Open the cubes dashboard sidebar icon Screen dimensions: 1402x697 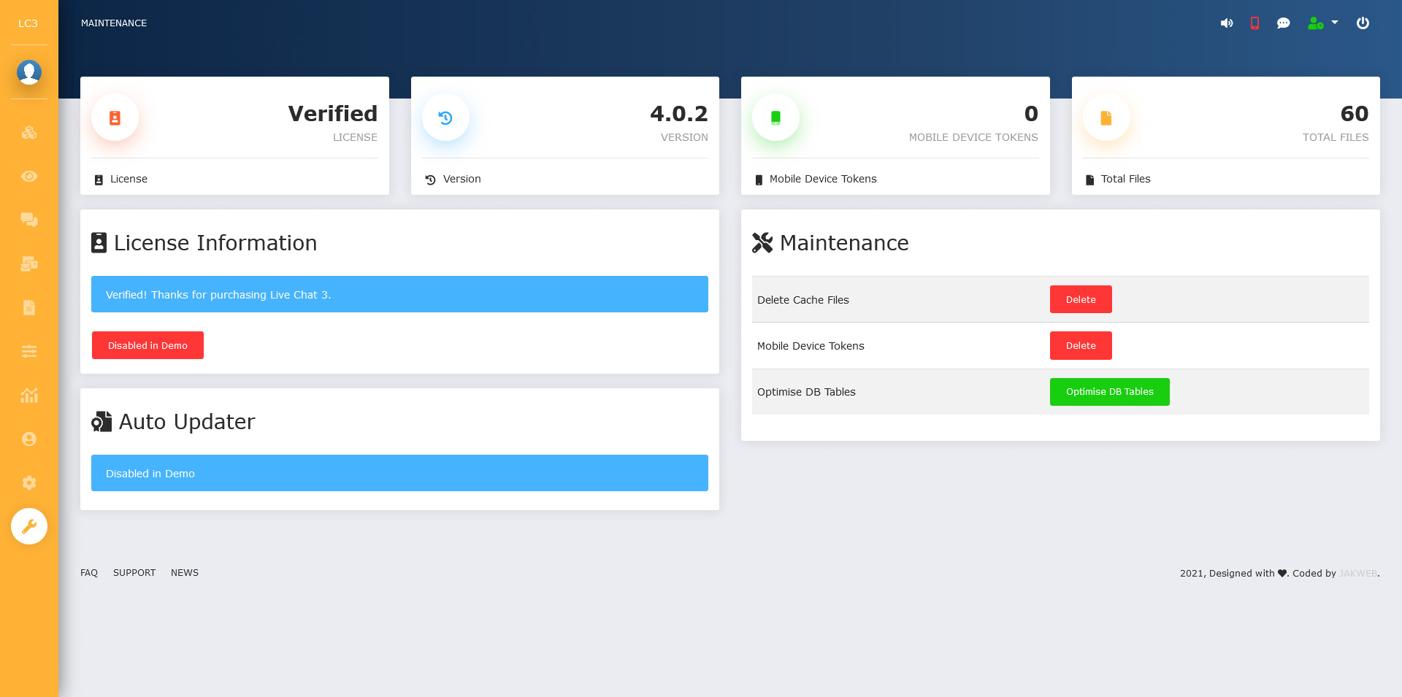29,133
